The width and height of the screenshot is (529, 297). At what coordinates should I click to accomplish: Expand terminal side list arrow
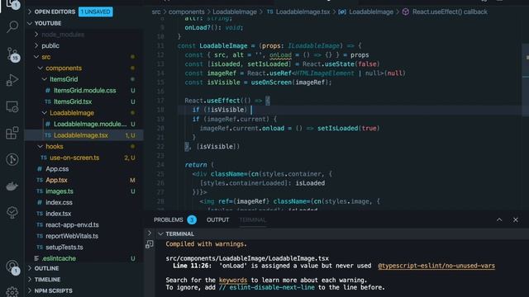pos(150,233)
